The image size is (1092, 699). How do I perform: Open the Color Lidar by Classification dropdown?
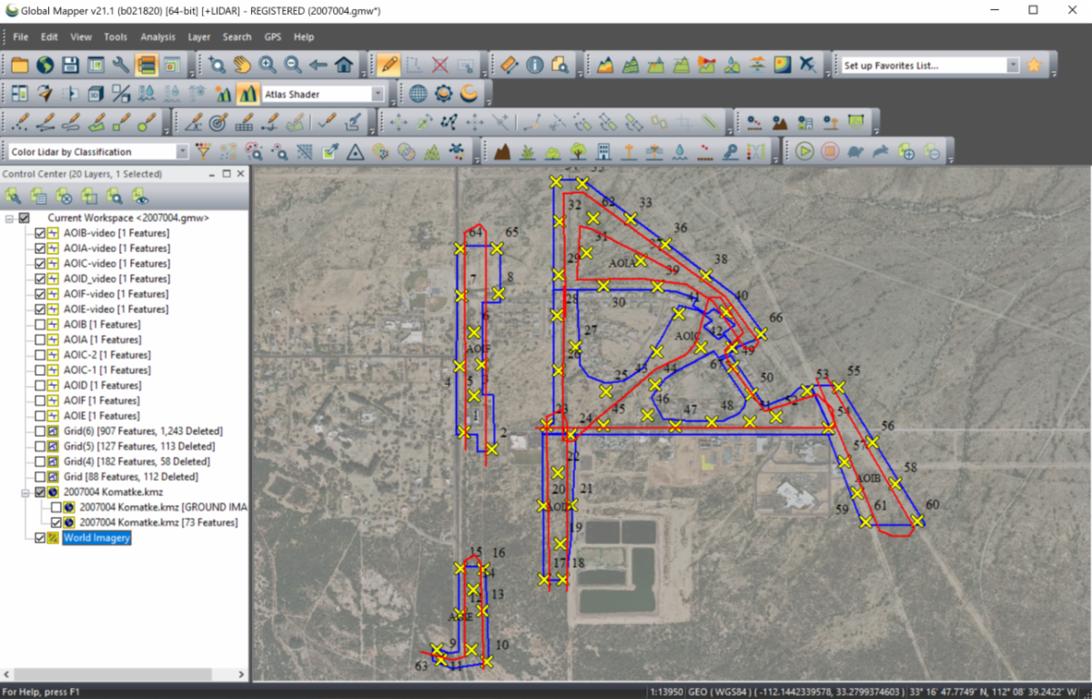click(x=182, y=152)
